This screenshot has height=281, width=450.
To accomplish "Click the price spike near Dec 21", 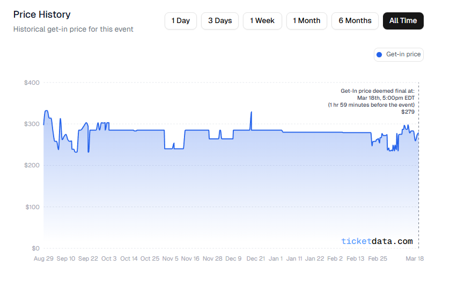I will 251,113.
